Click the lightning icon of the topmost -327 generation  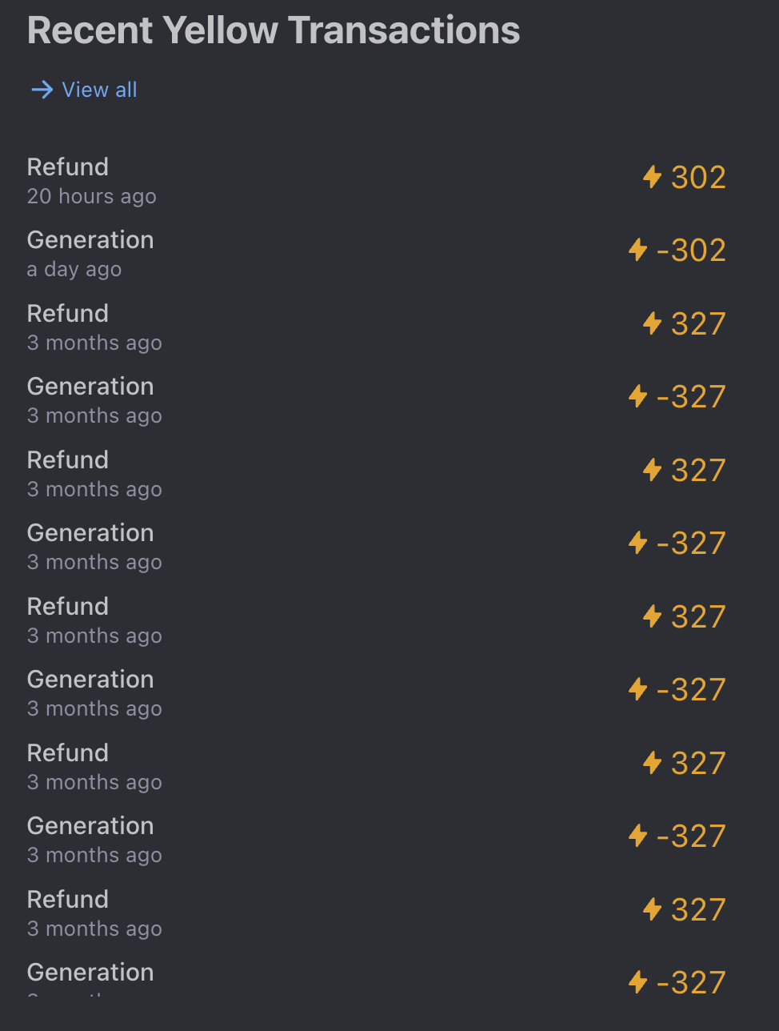point(637,396)
